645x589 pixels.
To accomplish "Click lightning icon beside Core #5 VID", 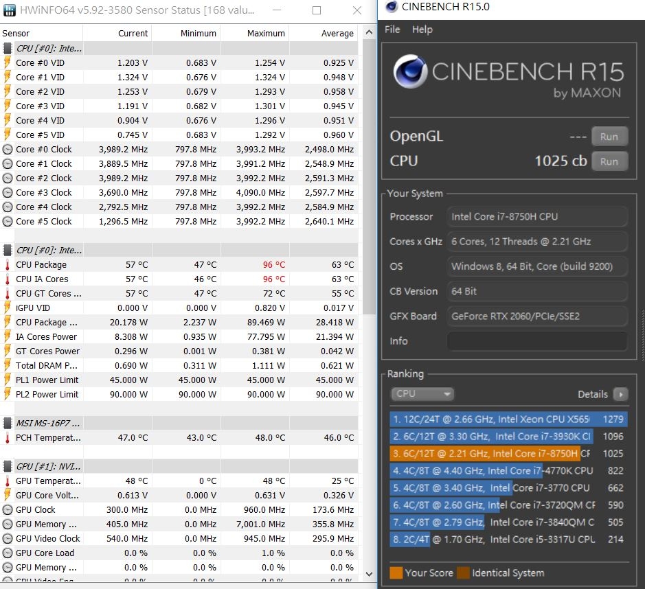I will point(8,135).
